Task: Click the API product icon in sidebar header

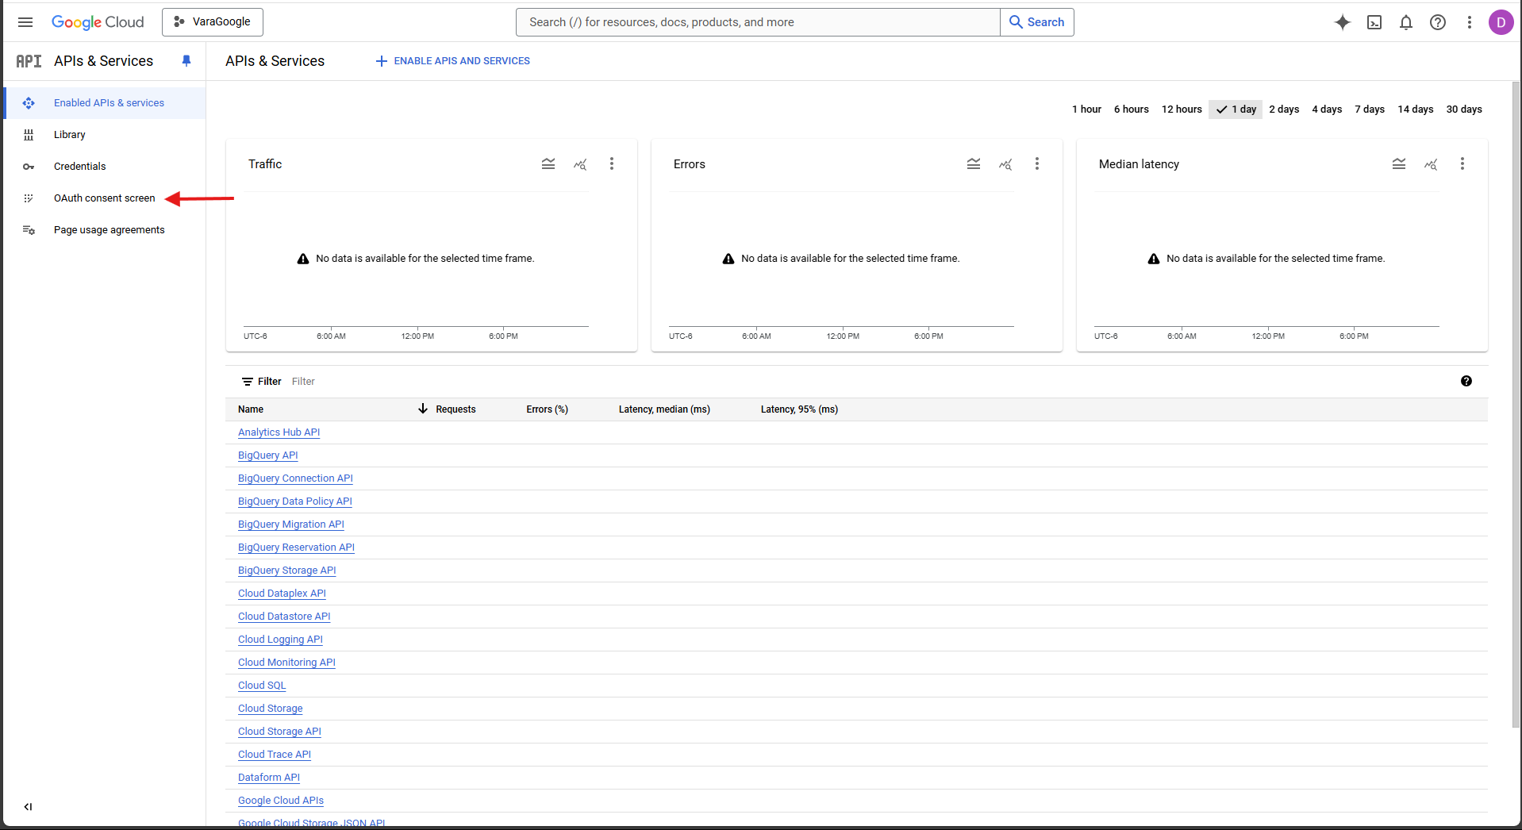Action: 29,61
